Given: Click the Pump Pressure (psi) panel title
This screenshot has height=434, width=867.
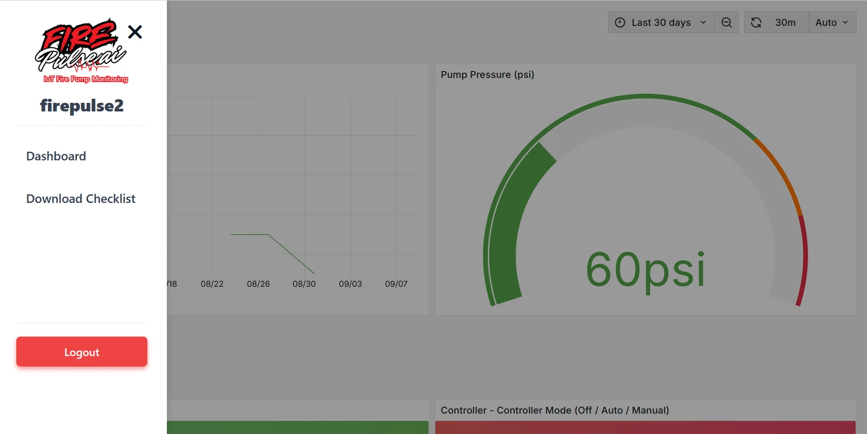Looking at the screenshot, I should (x=487, y=75).
